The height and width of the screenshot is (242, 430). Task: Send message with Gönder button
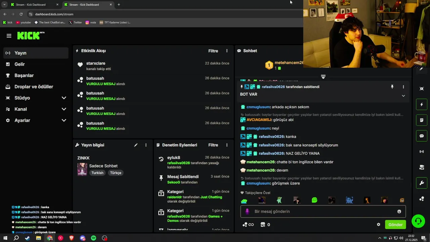click(395, 225)
